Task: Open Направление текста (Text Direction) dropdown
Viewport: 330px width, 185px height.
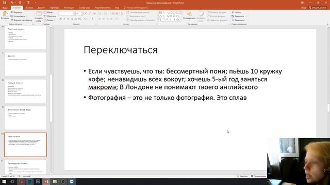Action: click(x=138, y=12)
